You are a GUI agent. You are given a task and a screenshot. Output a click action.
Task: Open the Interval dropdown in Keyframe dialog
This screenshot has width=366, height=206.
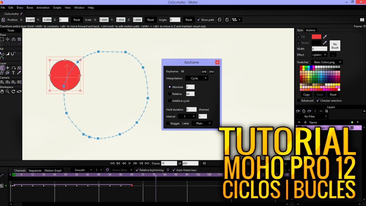pyautogui.click(x=187, y=116)
